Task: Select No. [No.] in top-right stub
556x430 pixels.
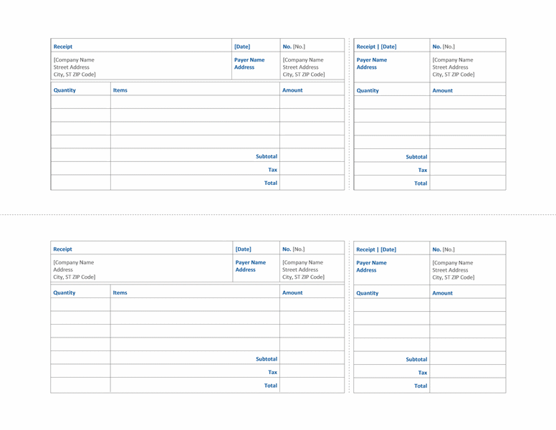Action: (444, 47)
